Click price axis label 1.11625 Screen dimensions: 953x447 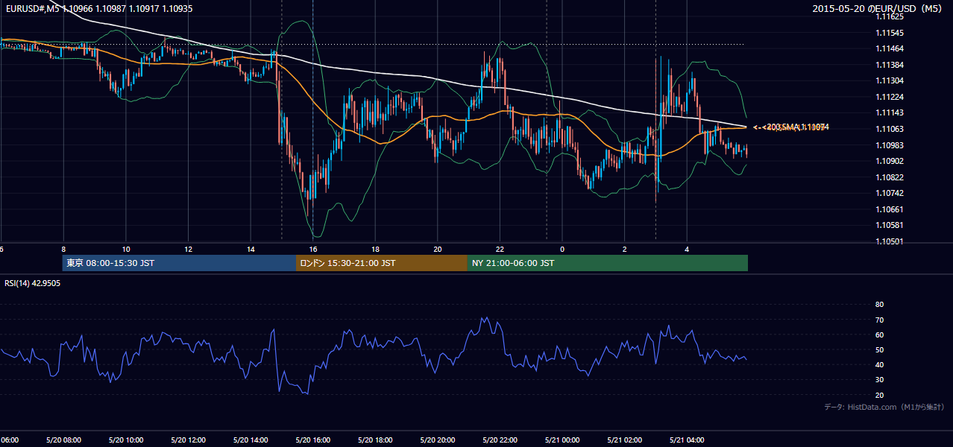[889, 16]
